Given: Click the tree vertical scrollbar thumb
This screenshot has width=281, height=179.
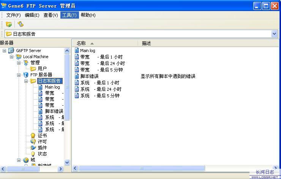Looking at the screenshot, I should tap(67, 87).
